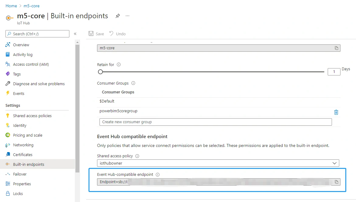
Task: Open Shared access policies settings
Action: coord(32,116)
